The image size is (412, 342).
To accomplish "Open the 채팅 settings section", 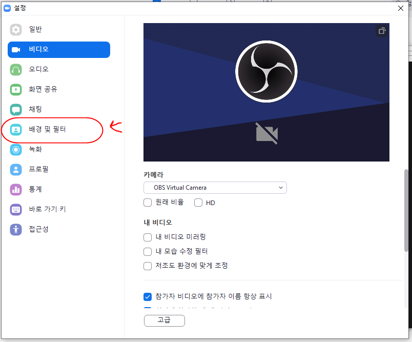I will [x=35, y=109].
